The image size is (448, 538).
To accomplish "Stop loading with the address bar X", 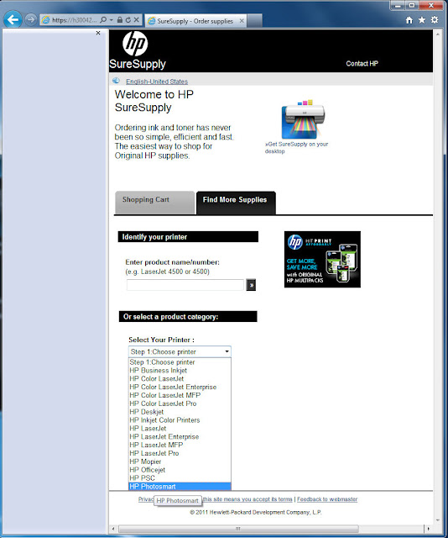I will point(136,20).
